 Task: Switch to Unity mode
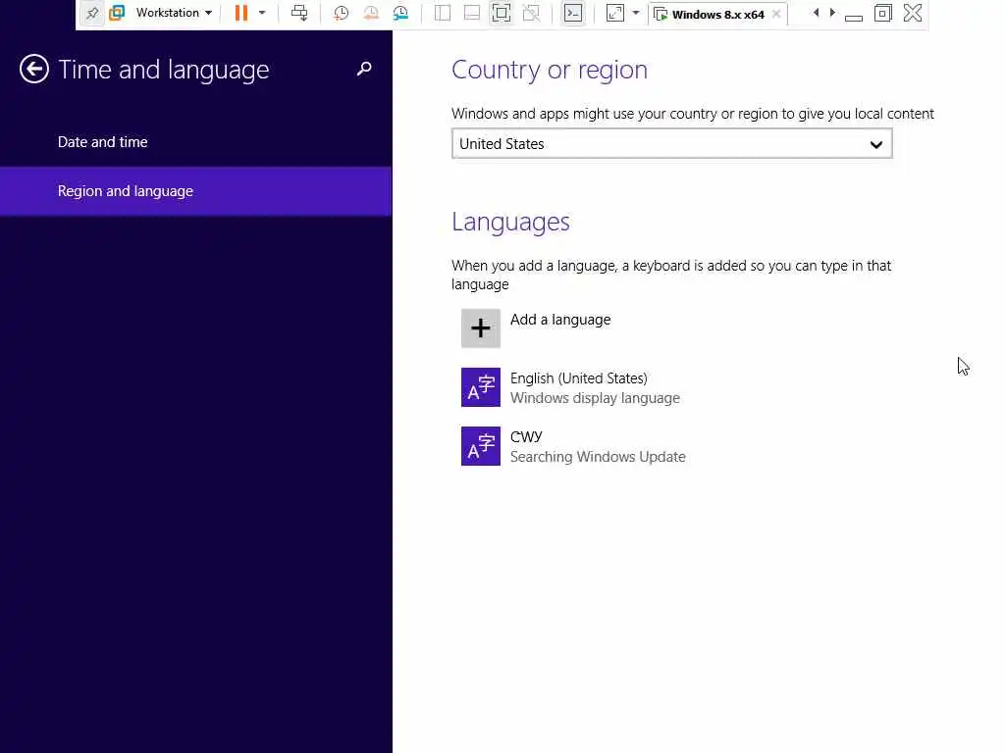[531, 13]
